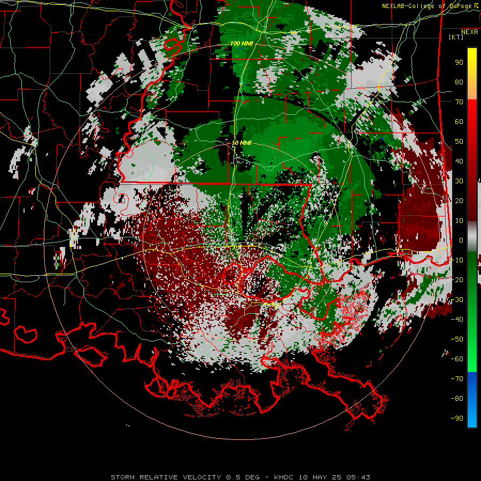The image size is (481, 481).
Task: Click the 0 value on velocity scale
Action: click(x=461, y=240)
